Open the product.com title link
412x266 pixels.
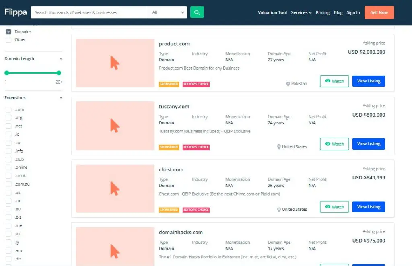coord(174,44)
